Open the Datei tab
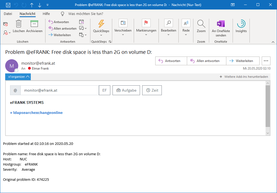The height and width of the screenshot is (193, 277). tap(8, 14)
